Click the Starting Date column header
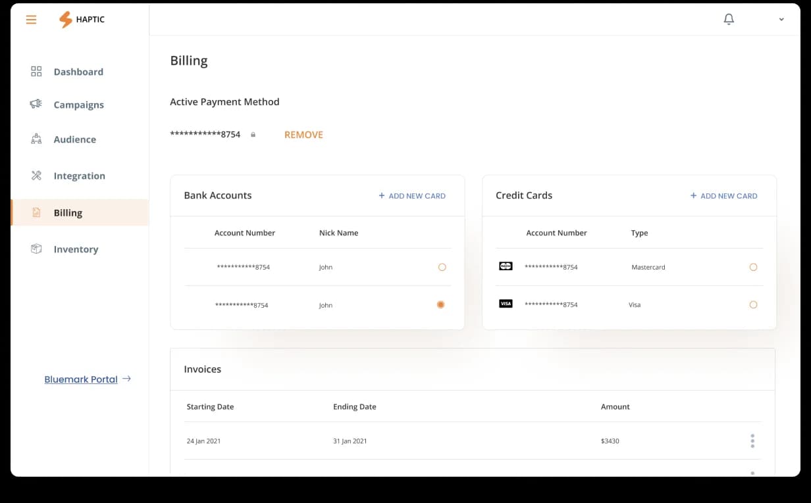Viewport: 811px width, 503px height. click(x=210, y=407)
